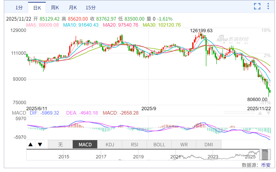Click the black down triangle icon

click(40, 144)
